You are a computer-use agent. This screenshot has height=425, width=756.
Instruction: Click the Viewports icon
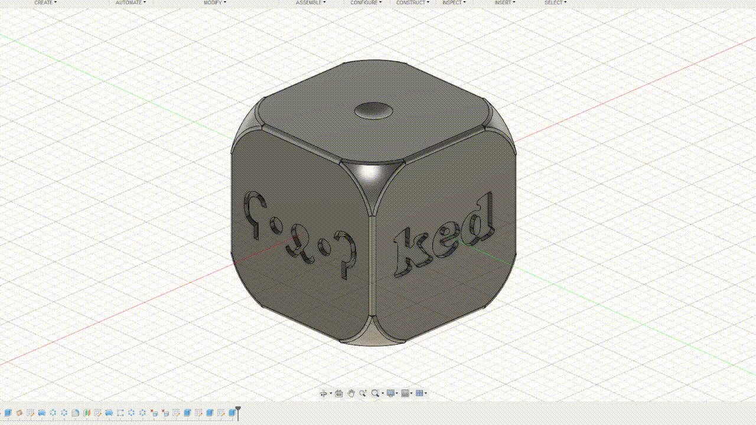point(419,393)
